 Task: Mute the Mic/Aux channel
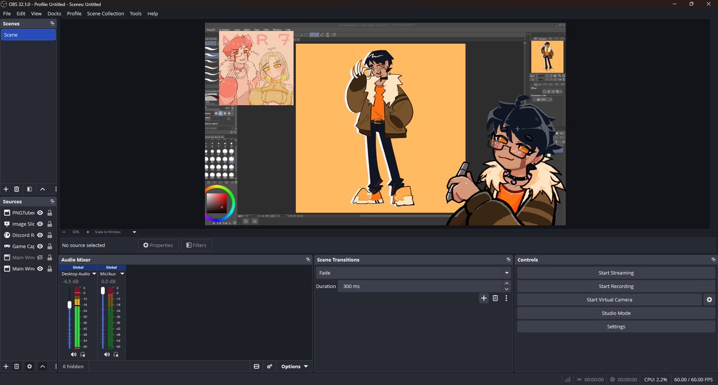pos(107,355)
